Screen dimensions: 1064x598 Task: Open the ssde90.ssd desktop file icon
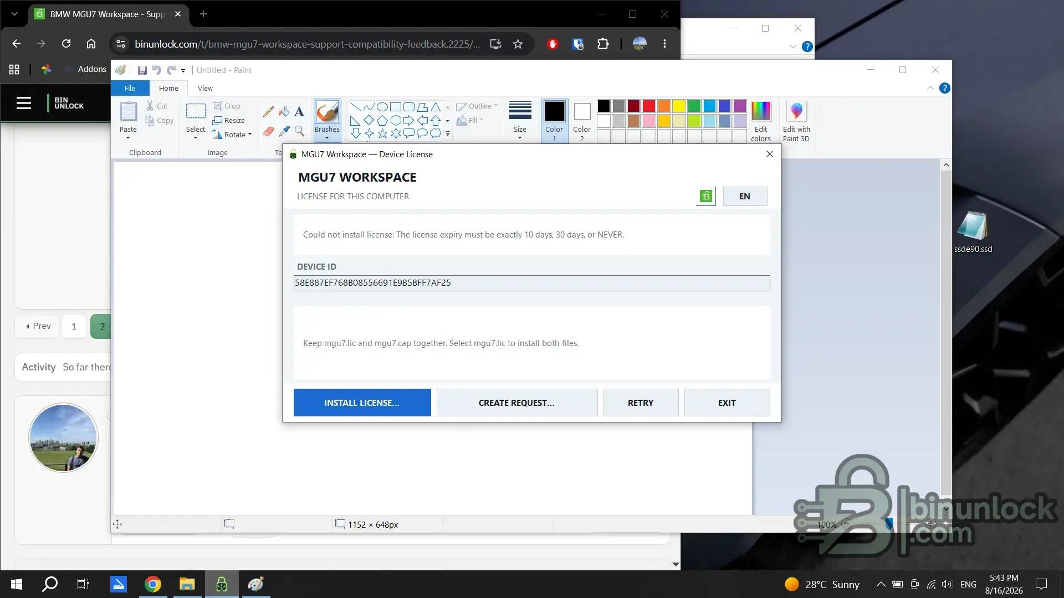click(x=973, y=232)
